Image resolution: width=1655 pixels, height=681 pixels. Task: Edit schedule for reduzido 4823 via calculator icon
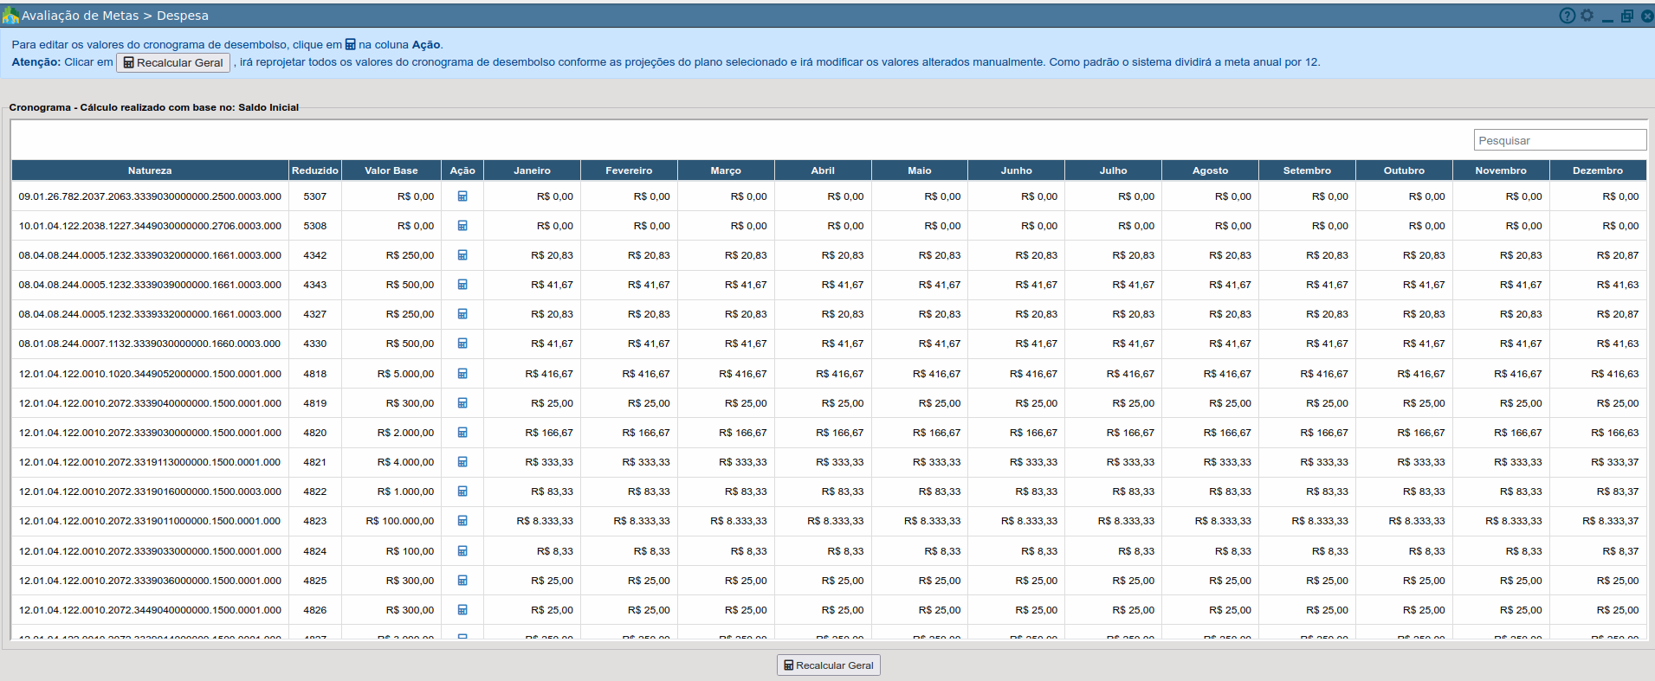click(462, 521)
